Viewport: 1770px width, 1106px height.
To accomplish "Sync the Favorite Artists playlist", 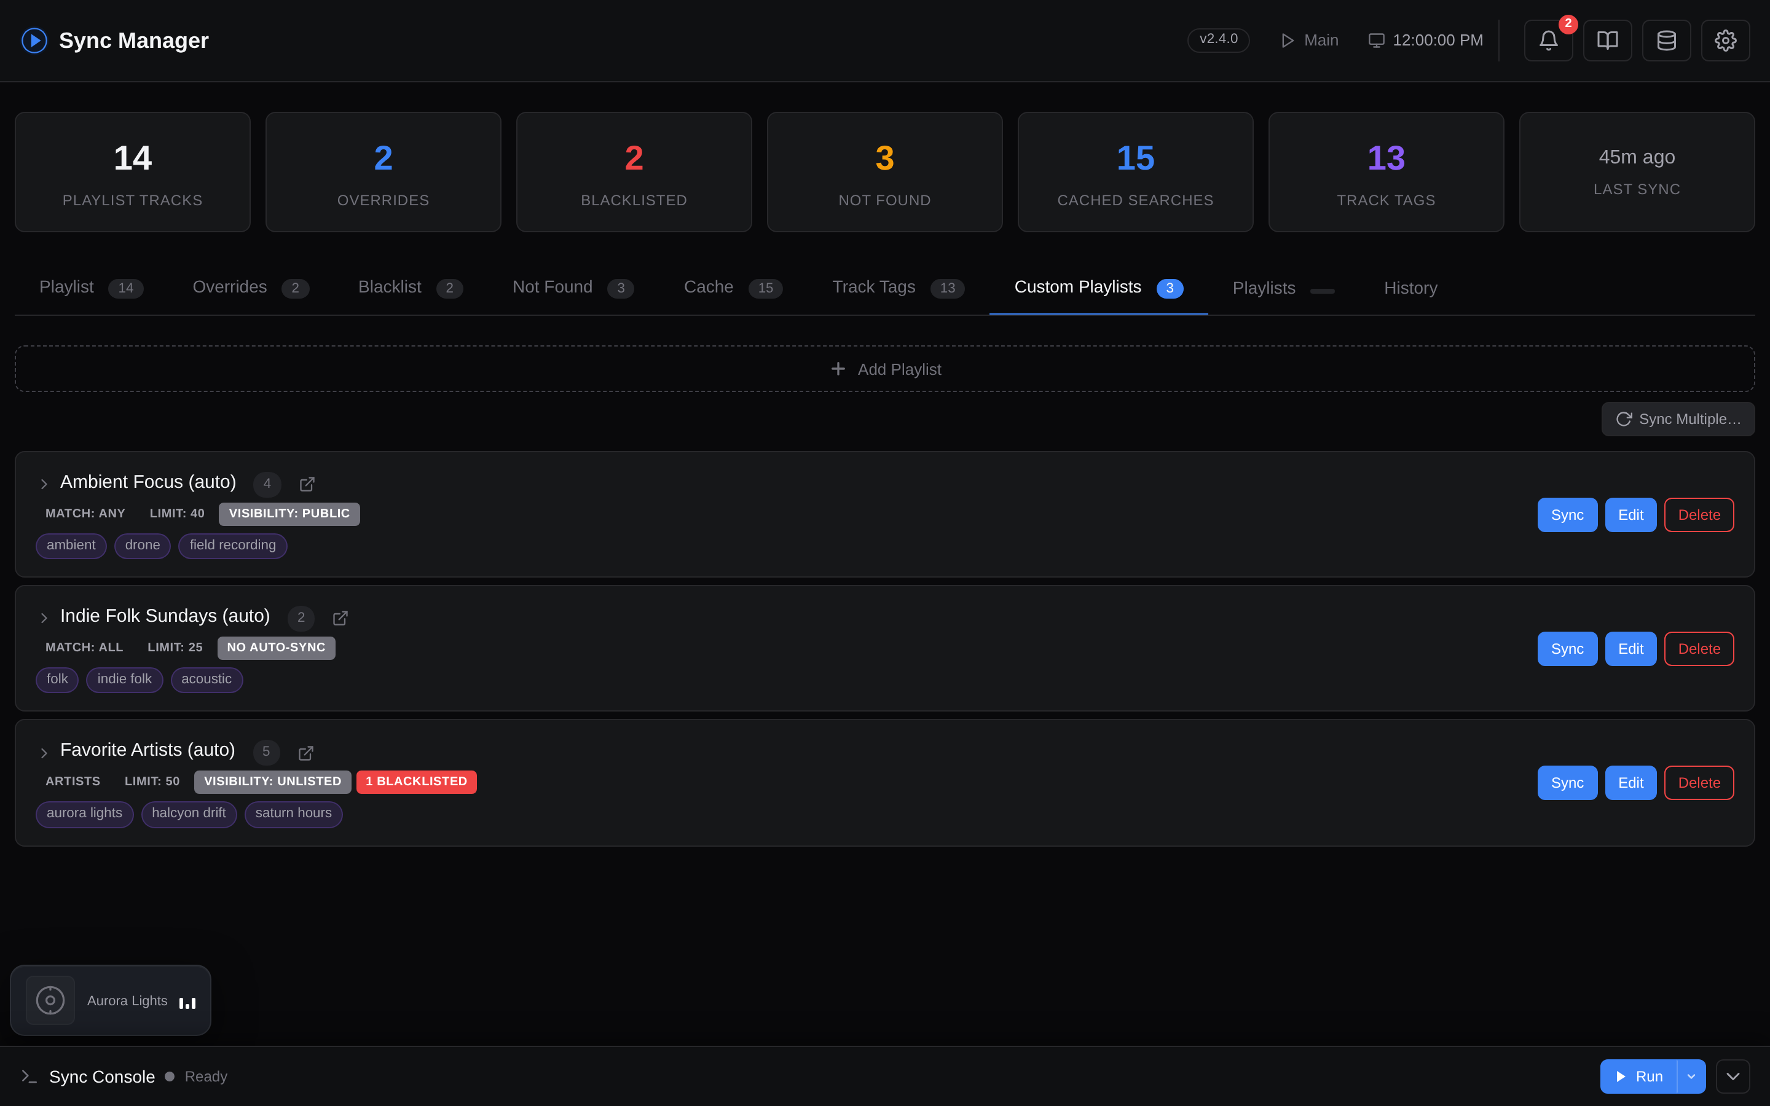I will tap(1567, 783).
